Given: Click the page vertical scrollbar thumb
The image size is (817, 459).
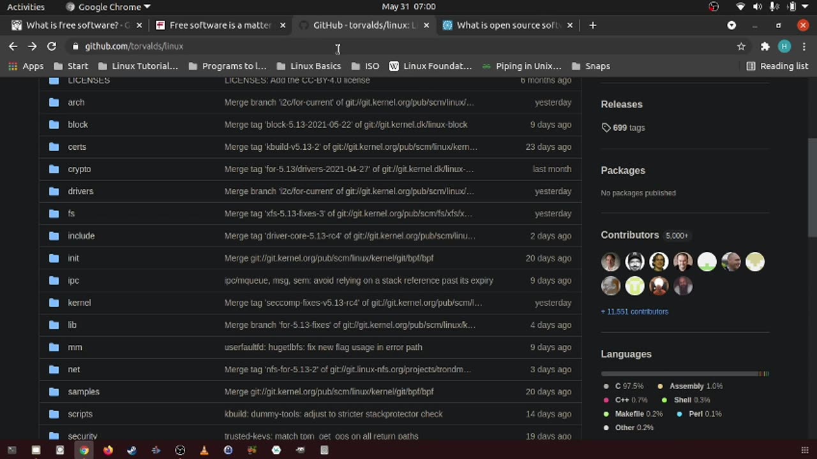Looking at the screenshot, I should pyautogui.click(x=812, y=187).
